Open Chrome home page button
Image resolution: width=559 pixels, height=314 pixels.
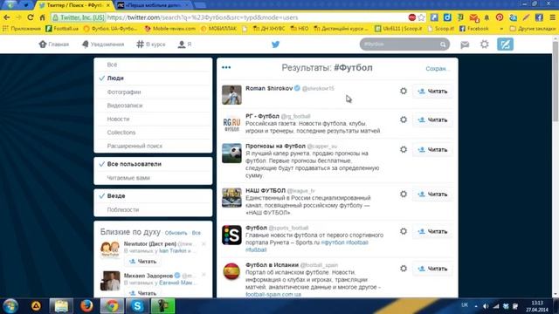[43, 17]
